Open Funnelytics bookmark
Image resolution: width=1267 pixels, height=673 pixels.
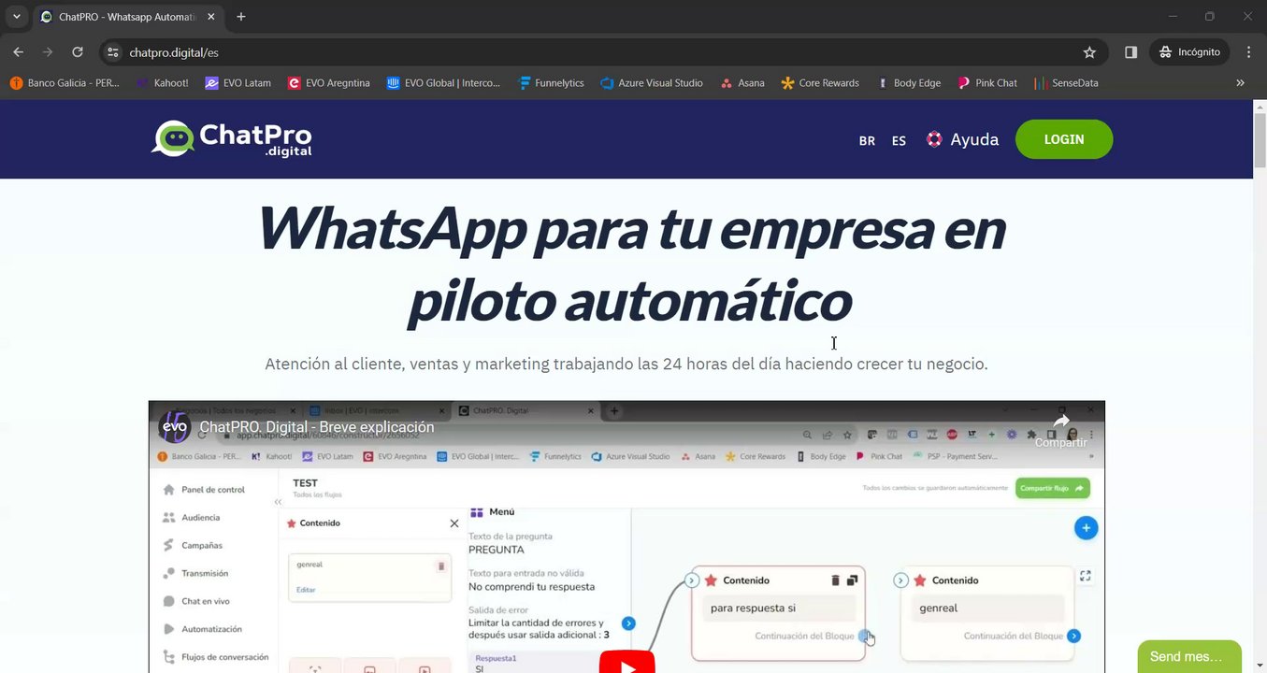(x=552, y=83)
